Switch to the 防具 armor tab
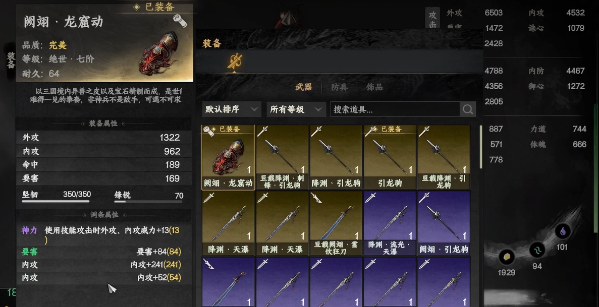 (339, 87)
